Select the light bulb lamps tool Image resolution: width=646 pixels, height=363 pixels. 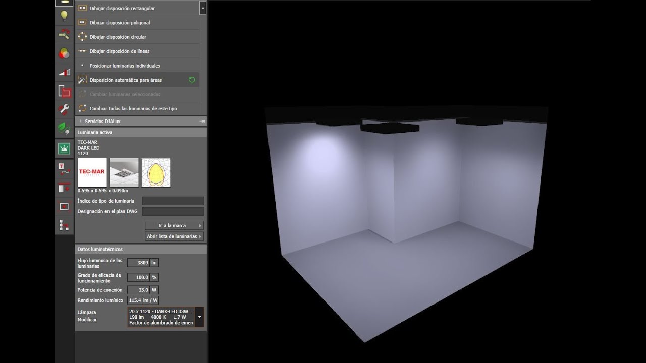[64, 15]
